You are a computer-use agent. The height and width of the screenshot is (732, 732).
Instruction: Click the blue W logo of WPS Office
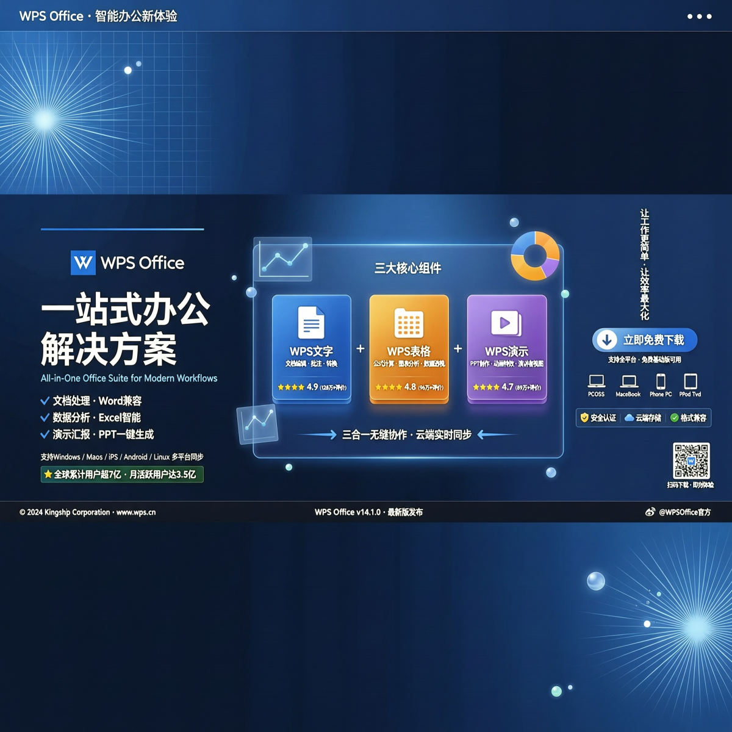(x=83, y=263)
